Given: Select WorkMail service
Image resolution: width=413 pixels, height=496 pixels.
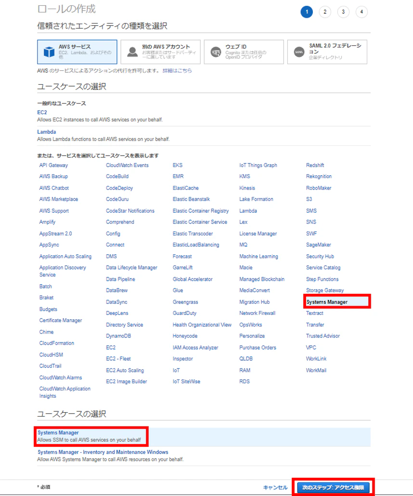Looking at the screenshot, I should pyautogui.click(x=316, y=370).
